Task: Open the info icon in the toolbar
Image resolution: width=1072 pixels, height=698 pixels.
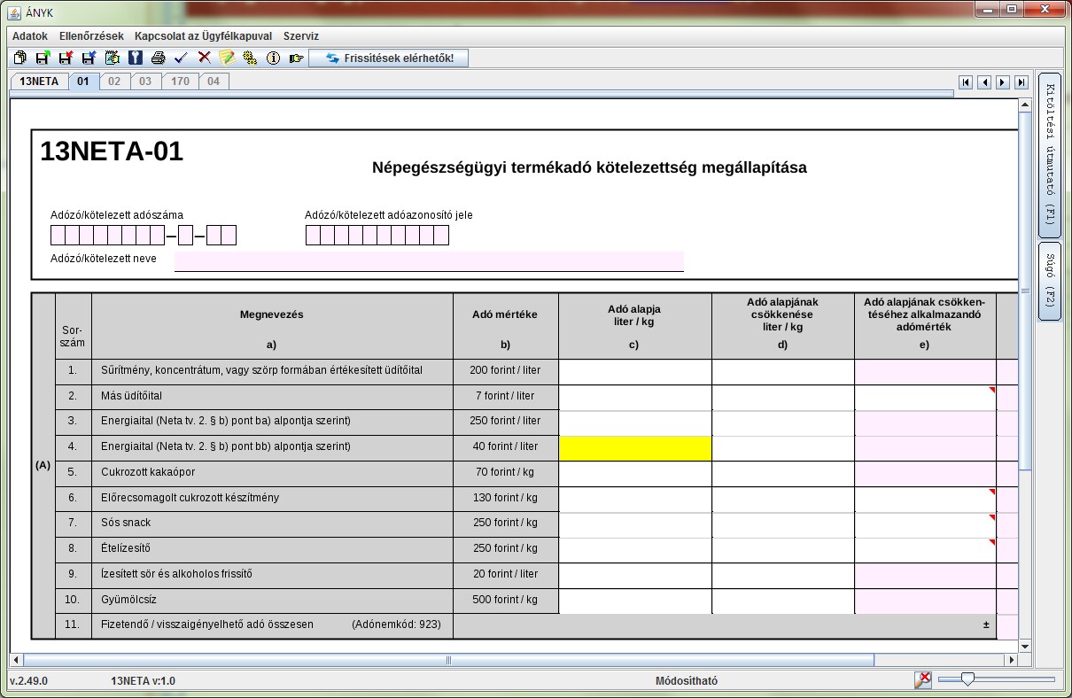Action: (273, 58)
